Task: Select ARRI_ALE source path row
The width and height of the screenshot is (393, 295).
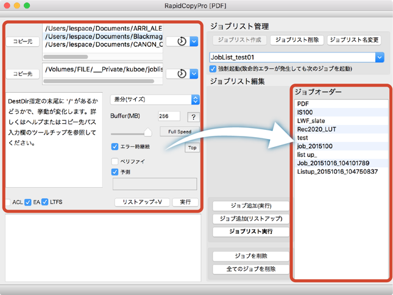Action: click(103, 28)
